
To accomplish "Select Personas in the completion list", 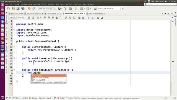I will [x=48, y=76].
